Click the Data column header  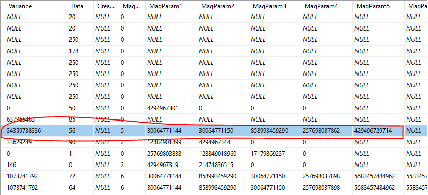pyautogui.click(x=80, y=6)
